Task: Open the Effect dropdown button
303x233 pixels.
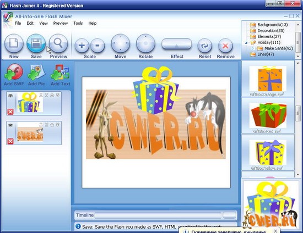Action: 176,44
